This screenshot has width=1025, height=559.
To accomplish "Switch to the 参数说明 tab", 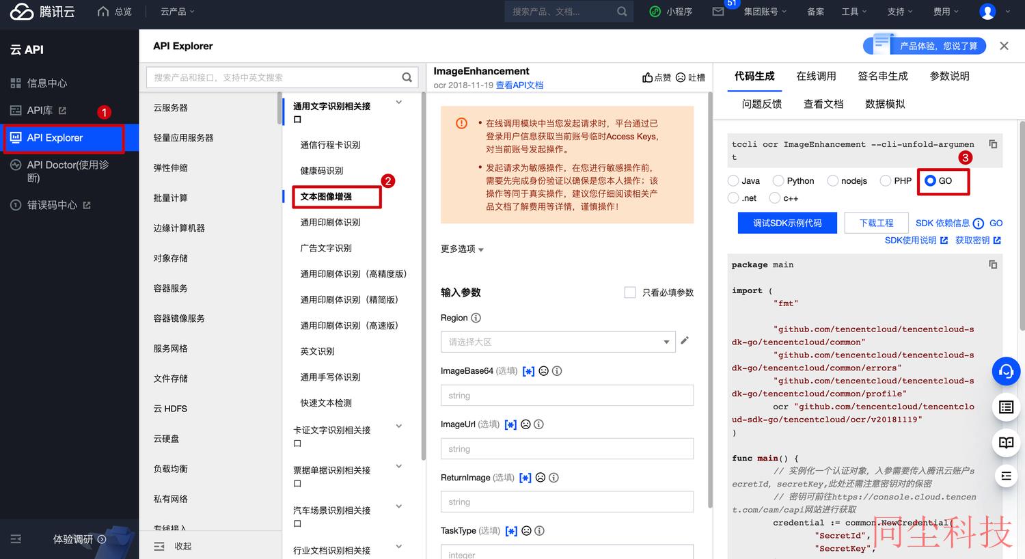I will [x=949, y=76].
